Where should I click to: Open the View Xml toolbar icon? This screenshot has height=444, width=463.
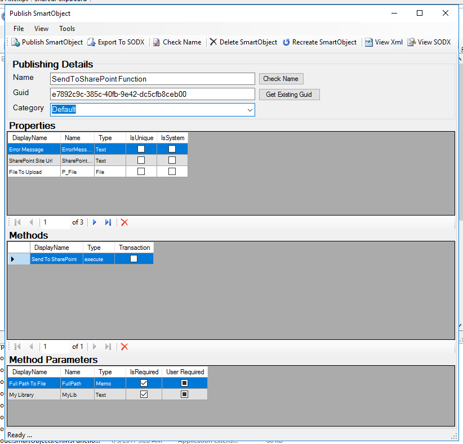point(369,42)
